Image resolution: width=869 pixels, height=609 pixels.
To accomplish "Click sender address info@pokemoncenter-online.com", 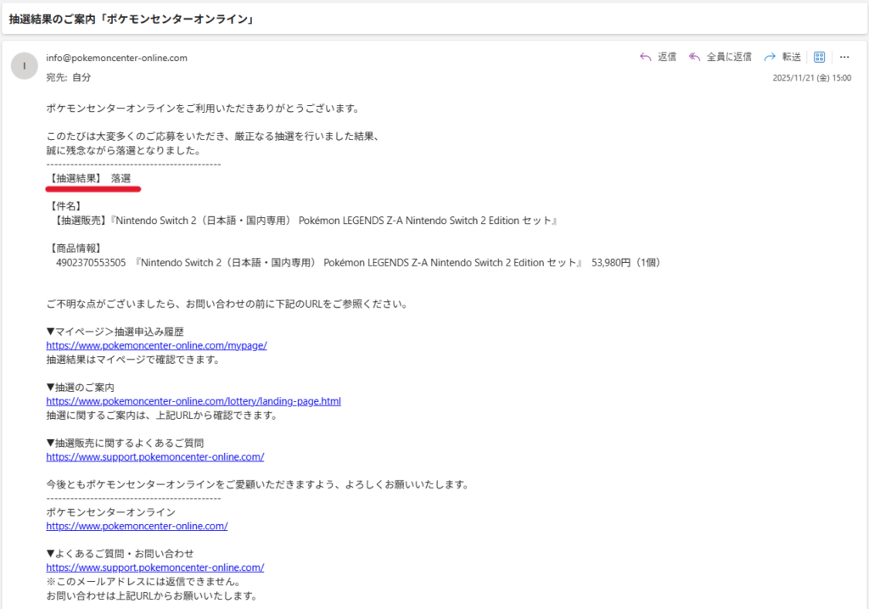I will pos(116,58).
